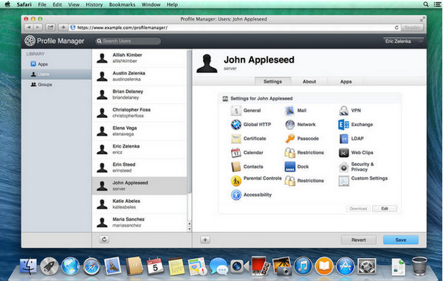Open the Custom Settings icon
Image resolution: width=443 pixels, height=281 pixels.
pyautogui.click(x=343, y=181)
